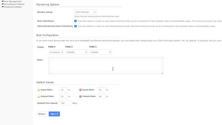Grab the Data text area resize handle
This screenshot has height=125, width=222.
[162, 73]
